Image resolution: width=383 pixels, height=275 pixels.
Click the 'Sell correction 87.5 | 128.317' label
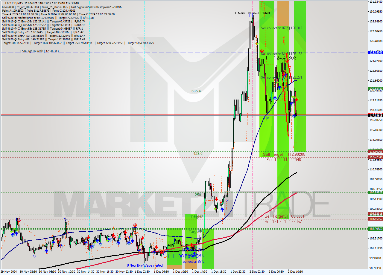pos(281,28)
